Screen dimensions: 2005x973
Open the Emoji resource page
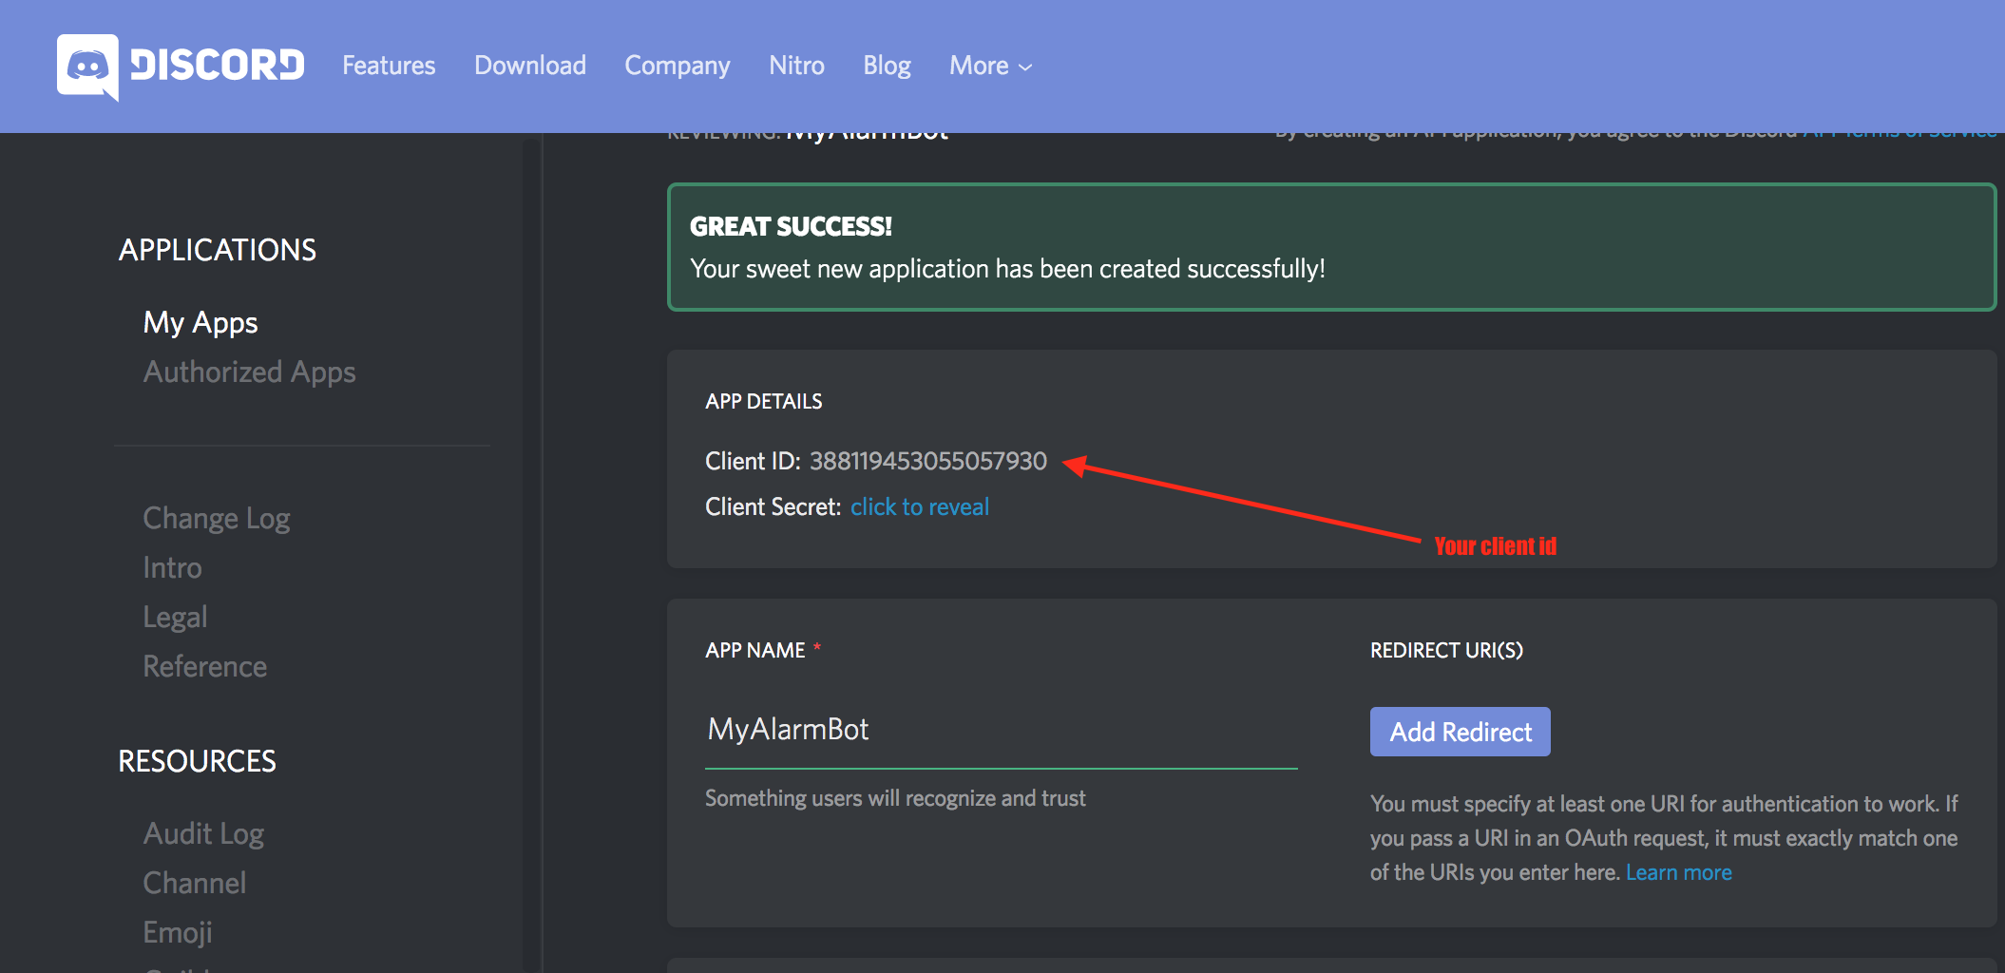pos(177,932)
